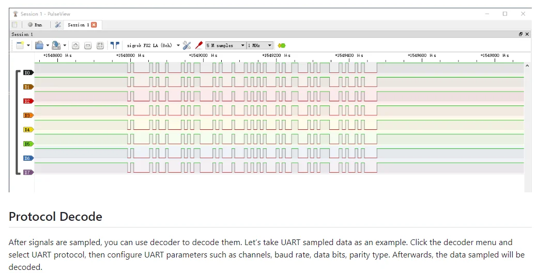Click the Protocol Decode heading
The image size is (552, 273).
click(55, 216)
